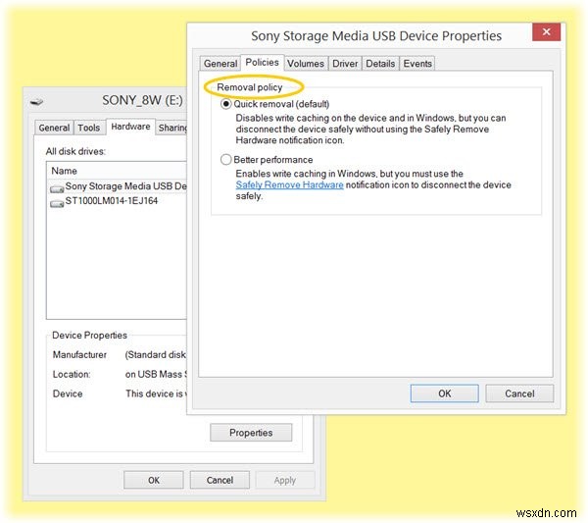This screenshot has width=588, height=523.
Task: Open the Volumes tab
Action: click(x=306, y=64)
